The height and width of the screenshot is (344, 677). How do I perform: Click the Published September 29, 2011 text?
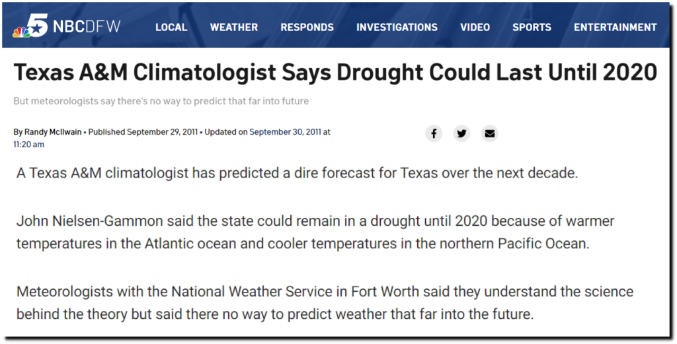coord(143,132)
